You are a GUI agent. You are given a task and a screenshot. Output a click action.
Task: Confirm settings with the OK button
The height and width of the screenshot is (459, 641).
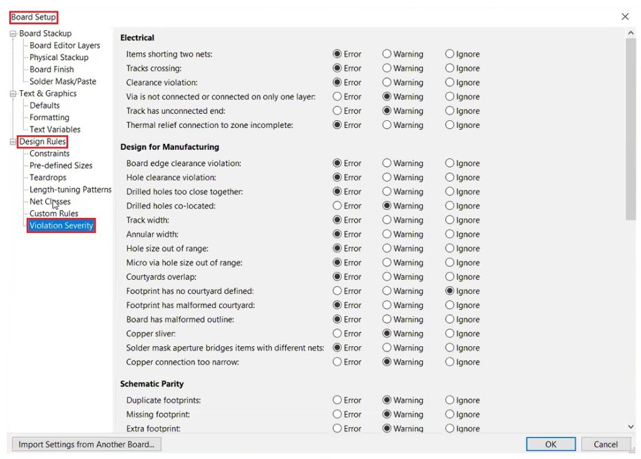click(550, 444)
